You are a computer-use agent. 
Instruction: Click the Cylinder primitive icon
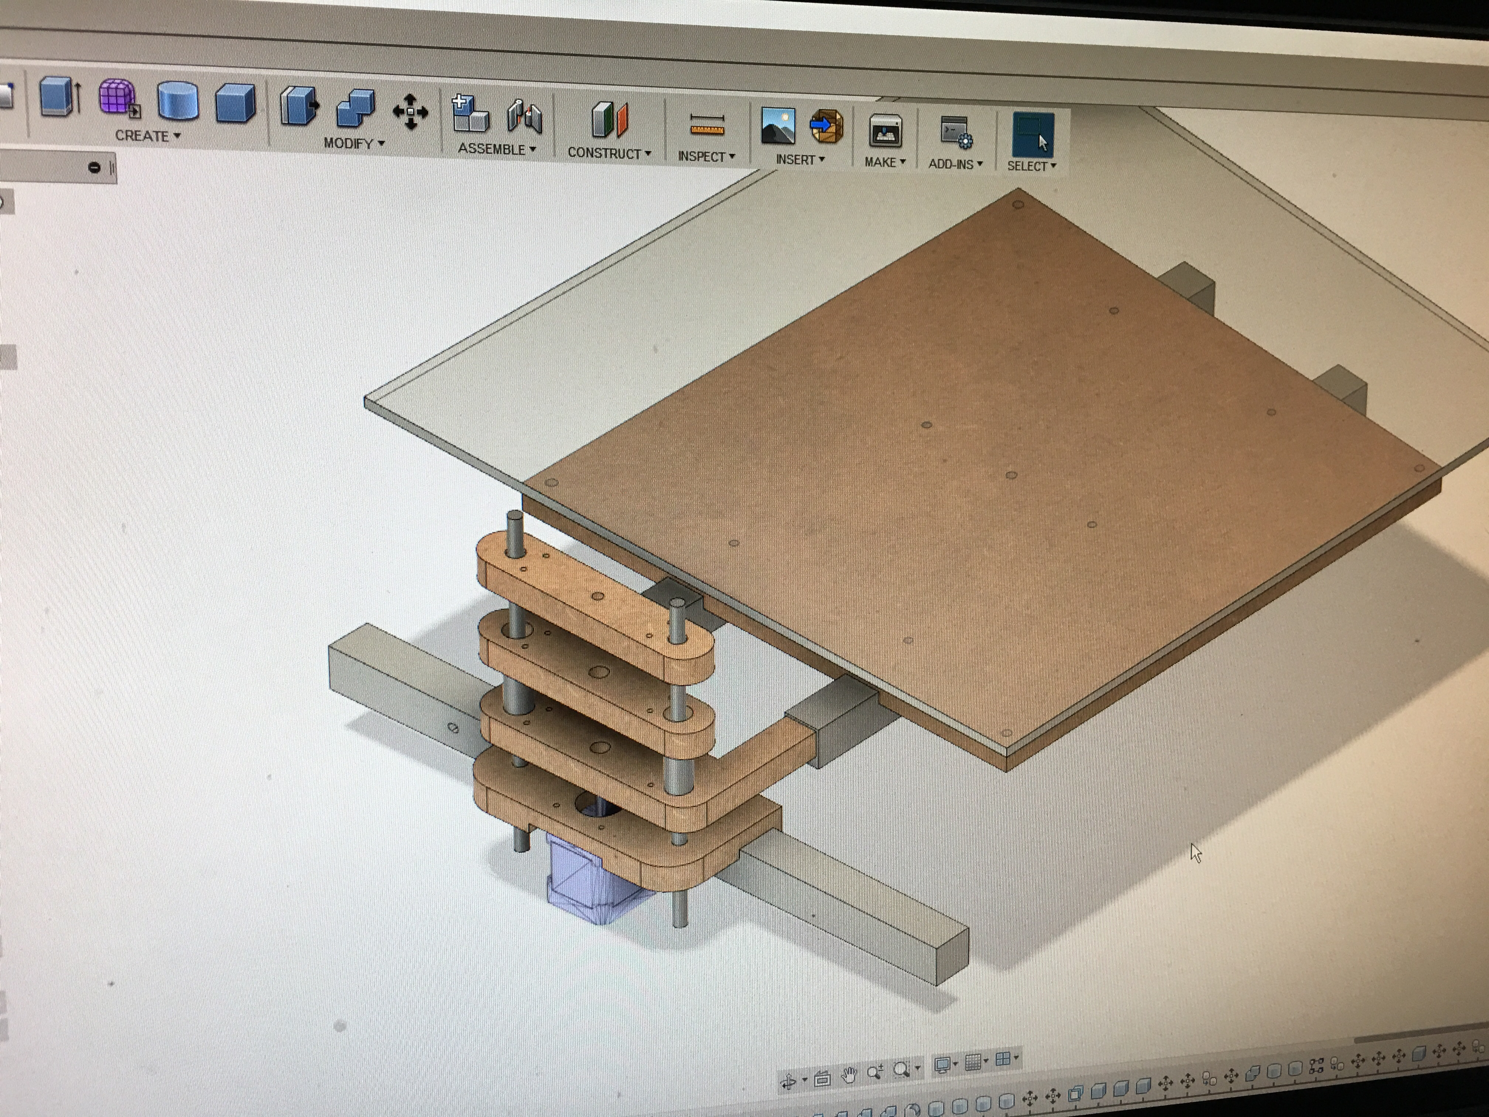(178, 100)
